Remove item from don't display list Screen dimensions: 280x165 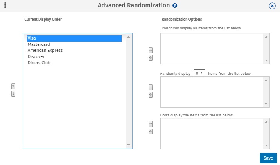click(x=151, y=131)
